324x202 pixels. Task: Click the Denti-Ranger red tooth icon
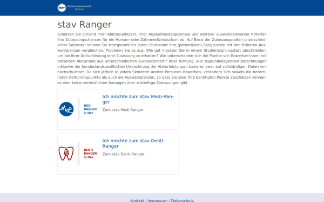[66, 154]
